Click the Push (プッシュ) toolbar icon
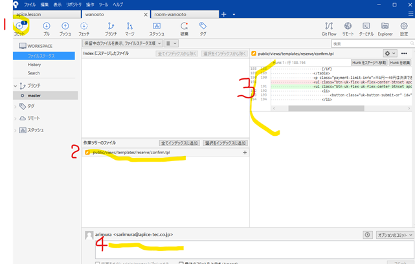The height and width of the screenshot is (264, 415). point(65,26)
